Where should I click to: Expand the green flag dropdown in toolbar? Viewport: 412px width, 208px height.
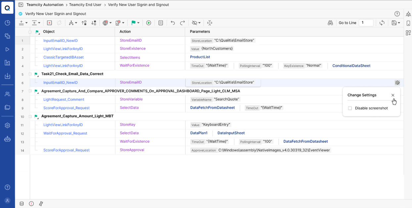point(138,23)
